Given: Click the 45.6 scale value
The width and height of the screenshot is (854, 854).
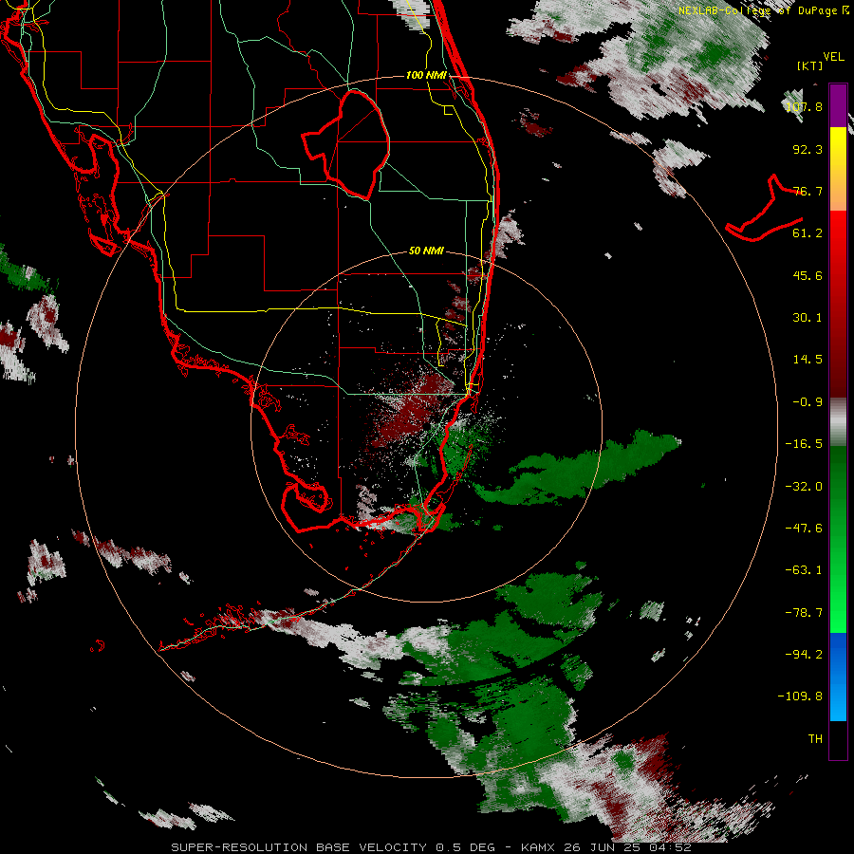Looking at the screenshot, I should coord(808,275).
